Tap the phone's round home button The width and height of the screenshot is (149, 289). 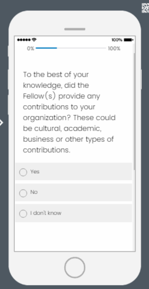coord(74,267)
